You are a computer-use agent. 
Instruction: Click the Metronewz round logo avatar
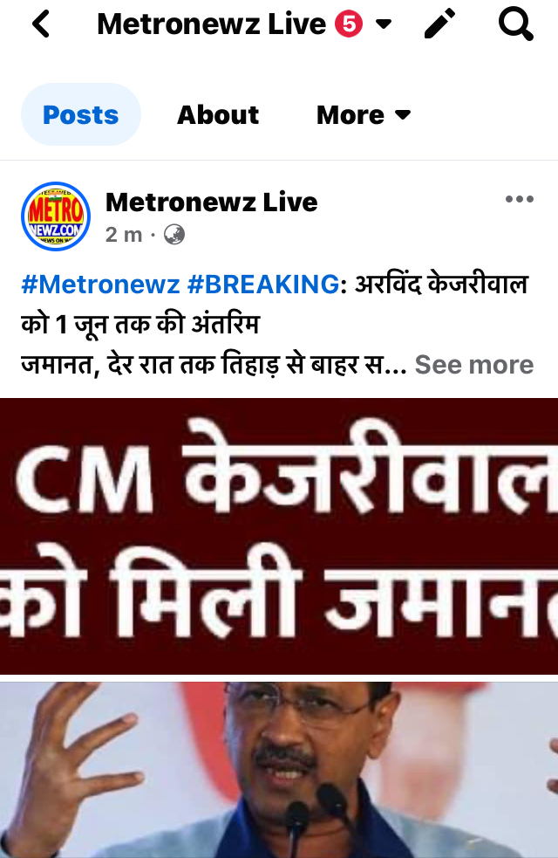tap(56, 216)
